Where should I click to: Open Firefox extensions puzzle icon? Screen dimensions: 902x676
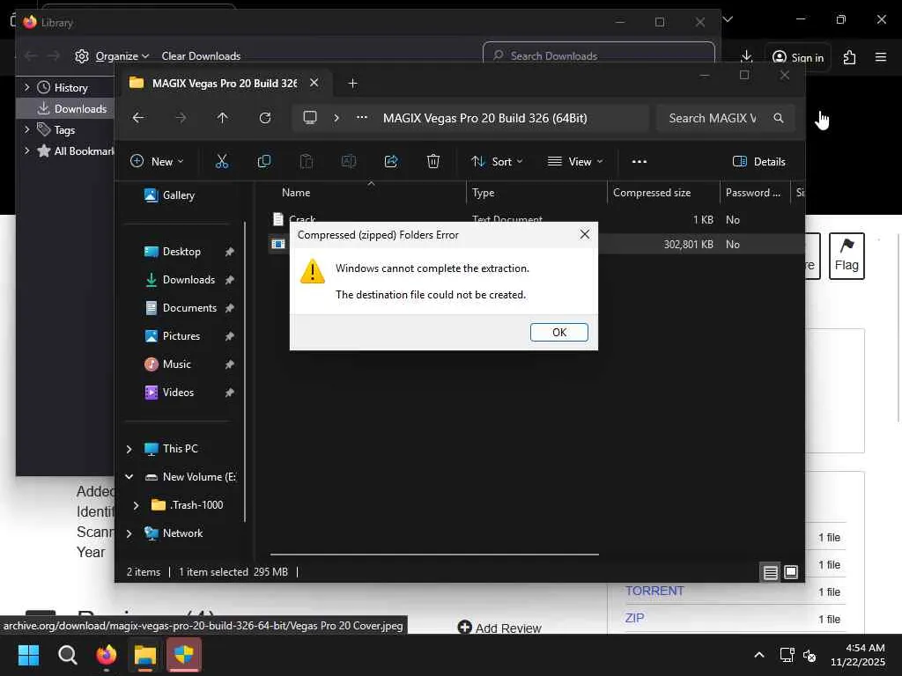click(849, 57)
